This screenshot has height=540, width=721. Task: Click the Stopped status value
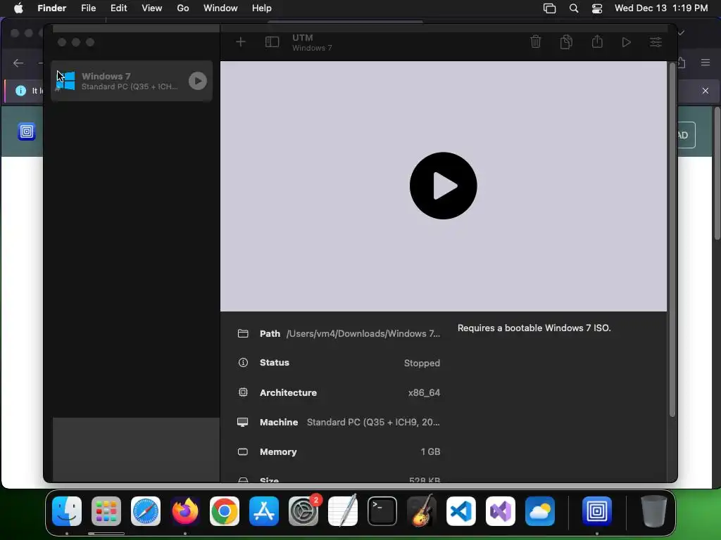(x=422, y=363)
